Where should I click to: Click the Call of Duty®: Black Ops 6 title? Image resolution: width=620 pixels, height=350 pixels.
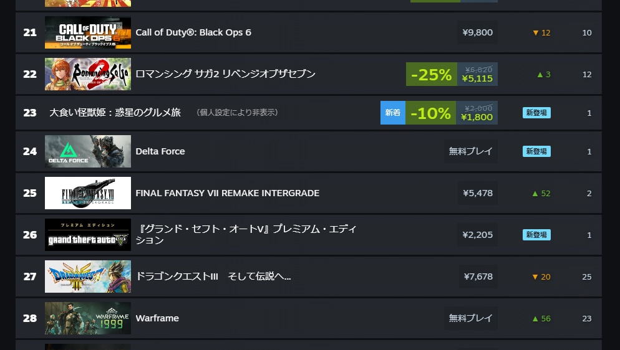click(193, 32)
